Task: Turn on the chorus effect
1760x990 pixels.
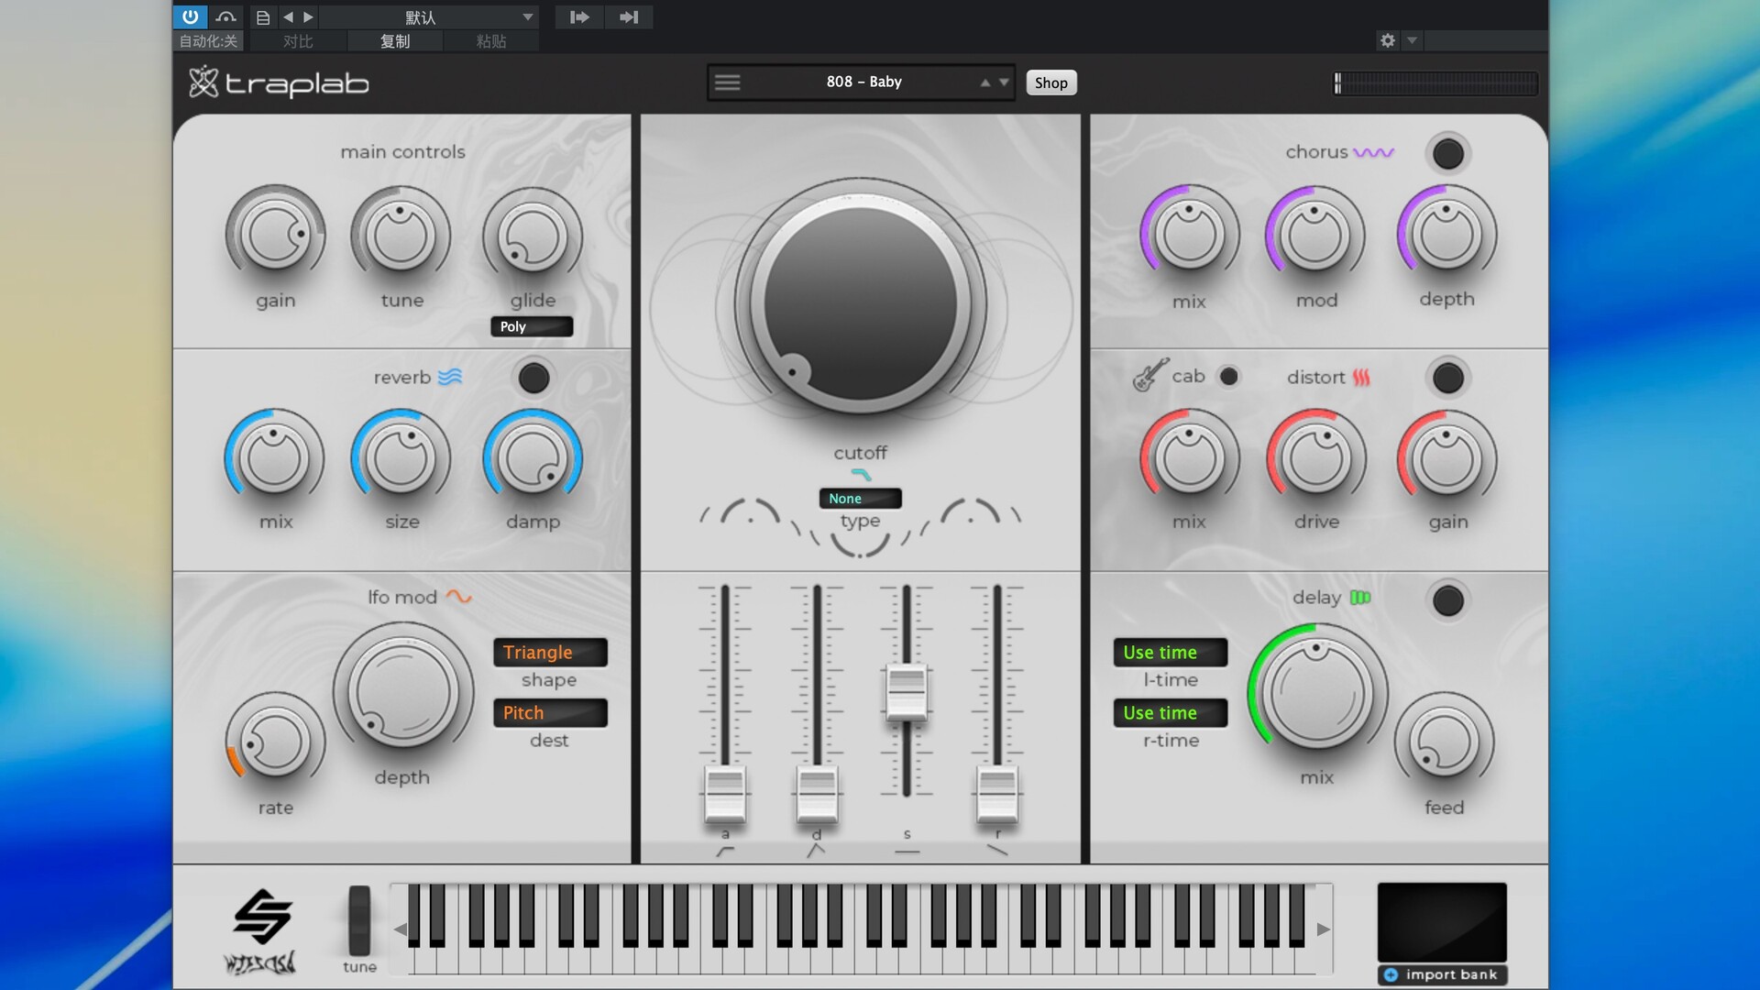Action: tap(1447, 154)
